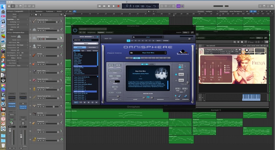Click Kopieren button in Omnisphere header
This screenshot has width=275, height=150.
point(101,32)
